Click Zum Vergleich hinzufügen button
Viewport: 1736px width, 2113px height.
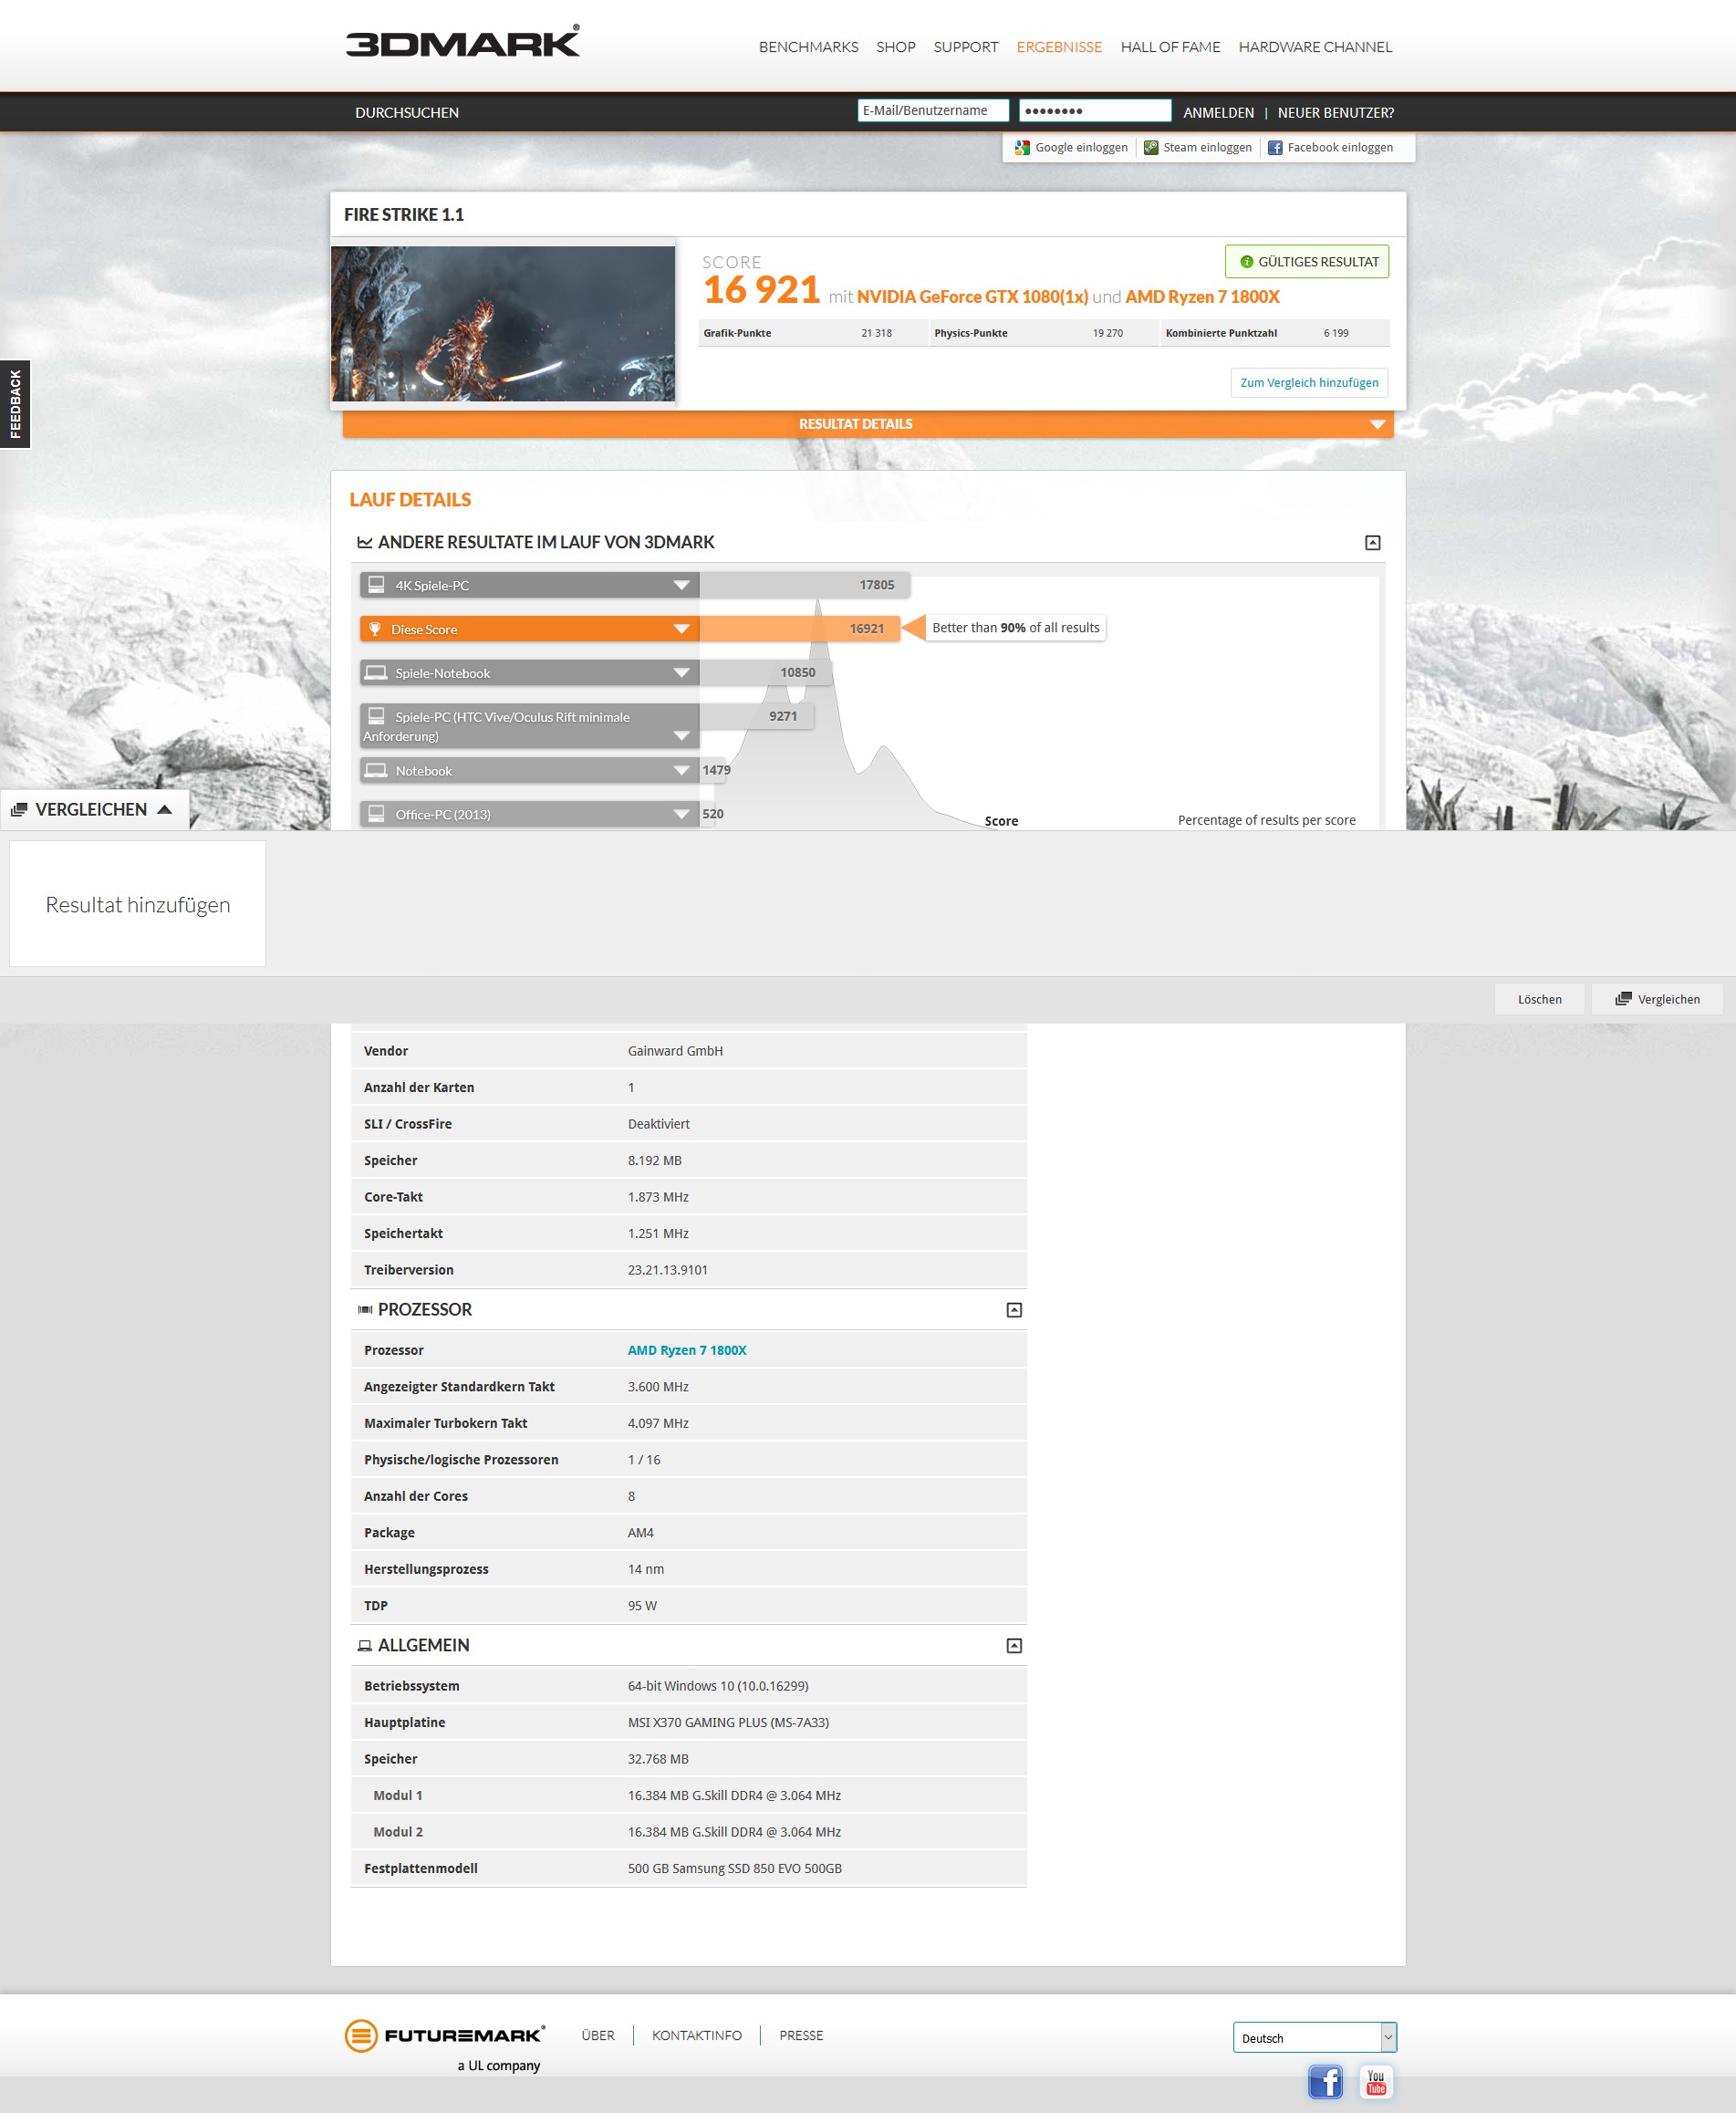(x=1308, y=383)
